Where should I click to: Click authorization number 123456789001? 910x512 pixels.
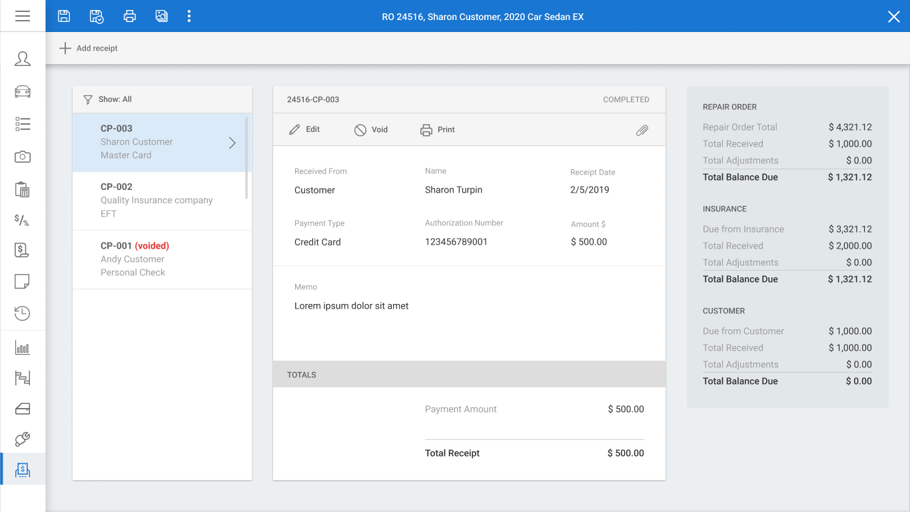click(x=456, y=242)
